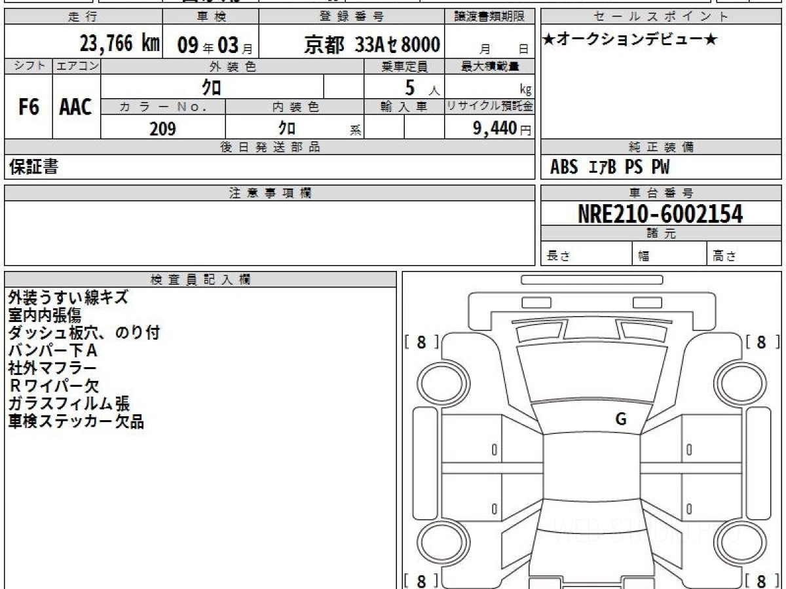The width and height of the screenshot is (786, 589).
Task: Select the bottom-right wheel circle in the diagram
Action: pyautogui.click(x=739, y=542)
